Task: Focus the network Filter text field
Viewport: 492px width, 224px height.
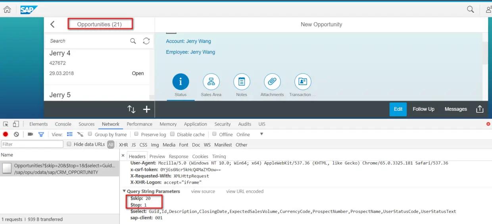Action: click(32, 144)
